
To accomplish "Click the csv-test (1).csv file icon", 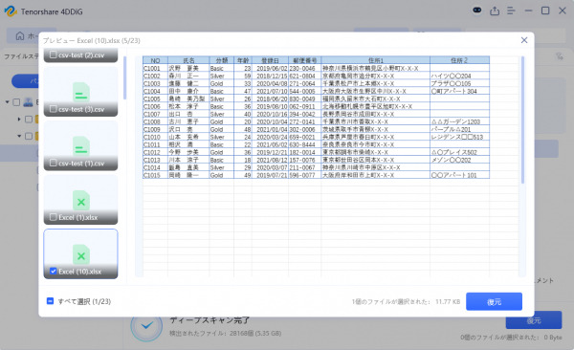I will click(81, 146).
